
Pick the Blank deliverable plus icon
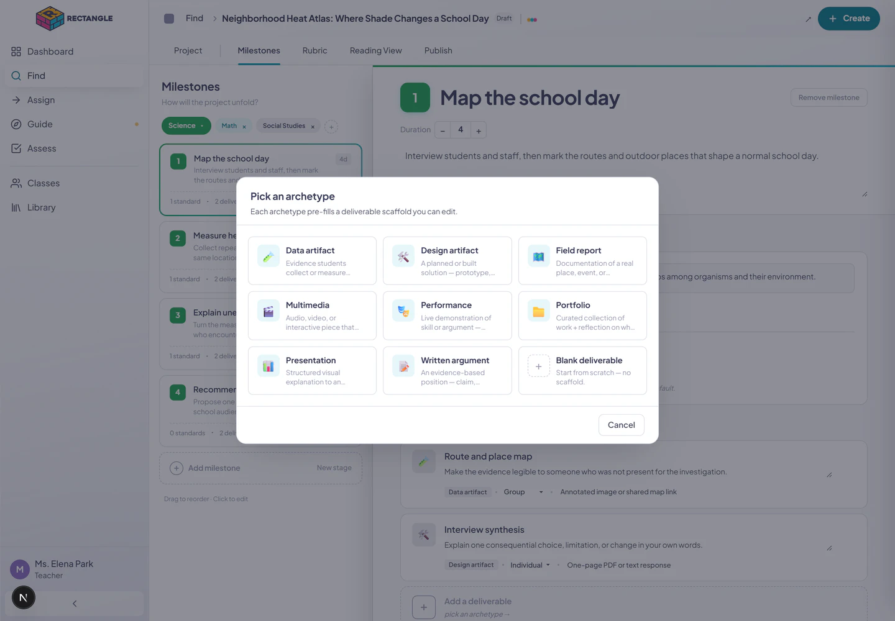point(539,366)
